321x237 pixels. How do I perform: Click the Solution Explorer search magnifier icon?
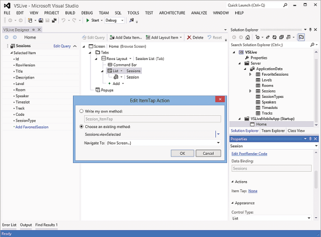[x=312, y=44]
